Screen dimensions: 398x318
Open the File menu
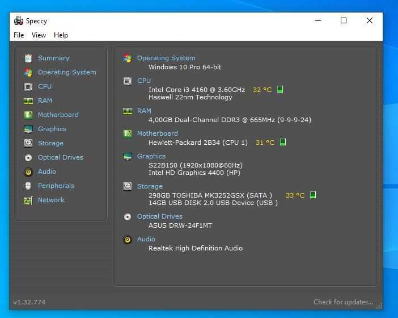point(19,35)
